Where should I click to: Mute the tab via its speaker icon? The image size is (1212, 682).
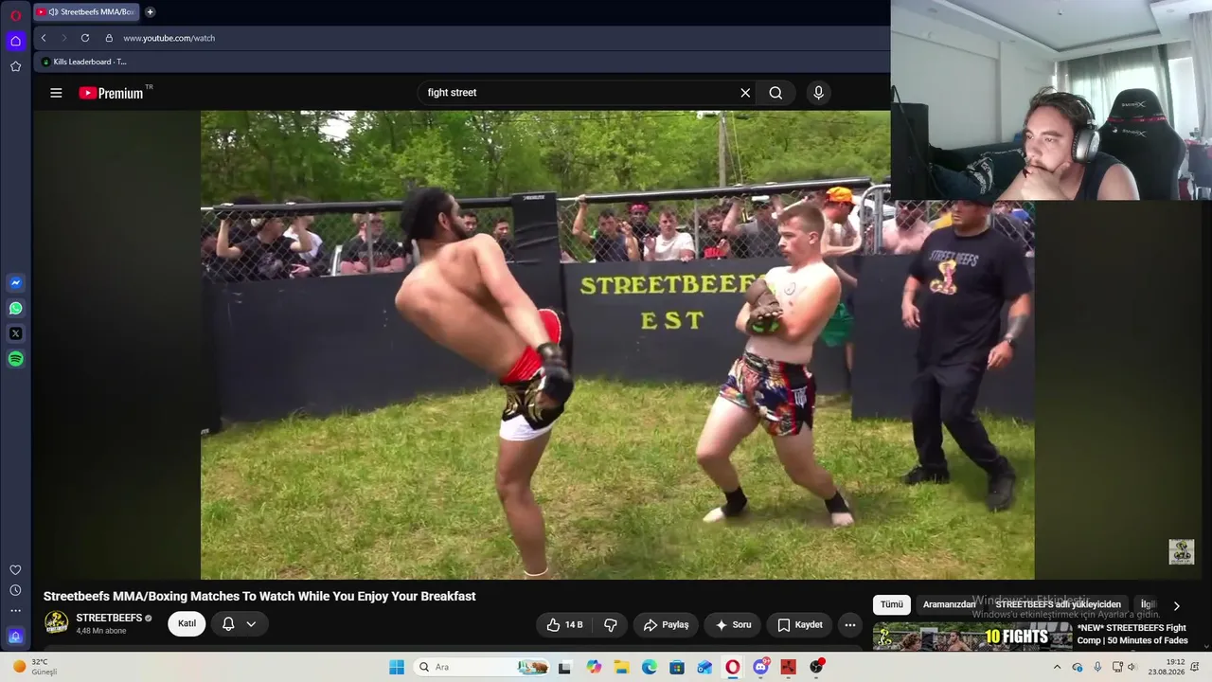(53, 12)
